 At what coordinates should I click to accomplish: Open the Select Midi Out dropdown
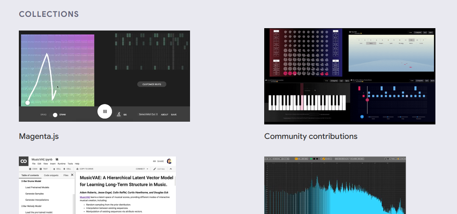point(148,114)
